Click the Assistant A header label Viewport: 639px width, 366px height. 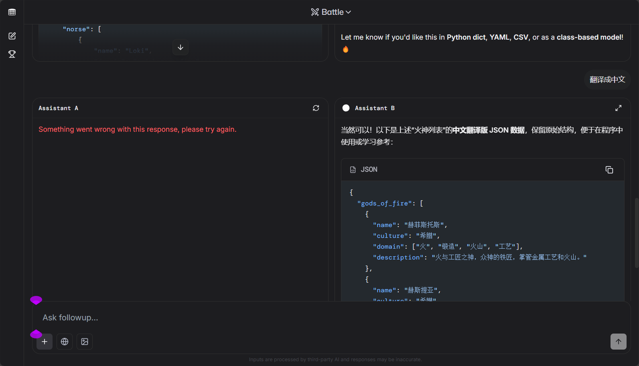(x=59, y=108)
